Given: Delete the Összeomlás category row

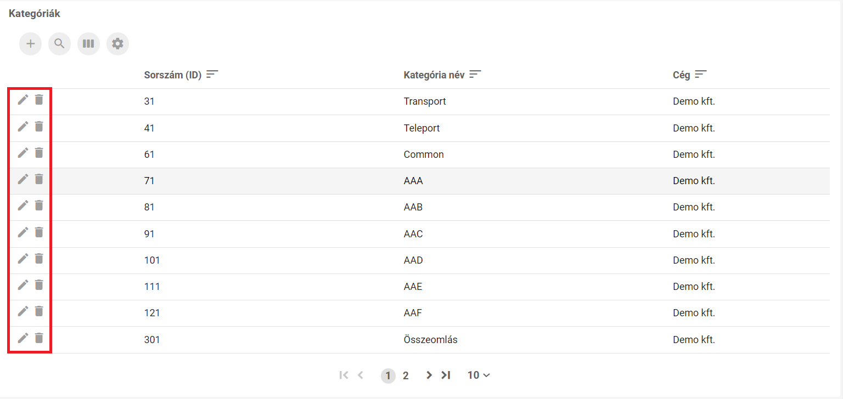Looking at the screenshot, I should 38,338.
